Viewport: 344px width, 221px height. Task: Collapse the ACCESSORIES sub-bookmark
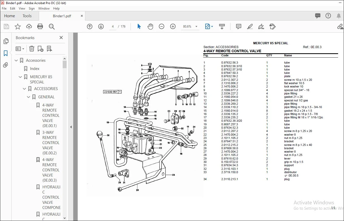(25, 89)
